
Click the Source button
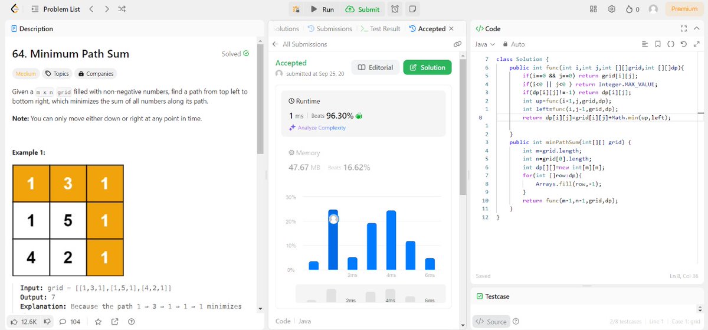pos(491,322)
